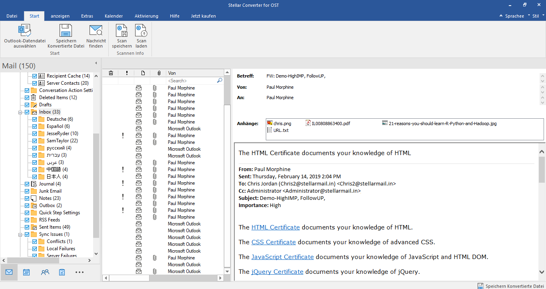The height and width of the screenshot is (289, 546).
Task: Toggle checkbox for RSS Feeds folder
Action: pos(27,220)
